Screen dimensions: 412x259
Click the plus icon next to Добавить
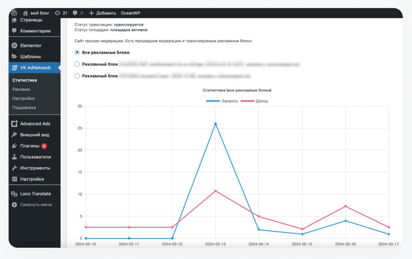(91, 13)
